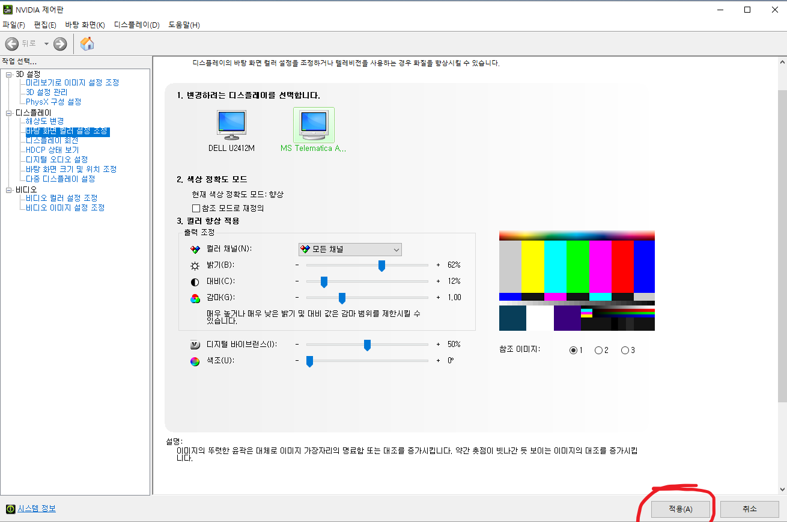Click the digital vibrance slider handle at 50%
This screenshot has width=787, height=522.
pyautogui.click(x=367, y=345)
